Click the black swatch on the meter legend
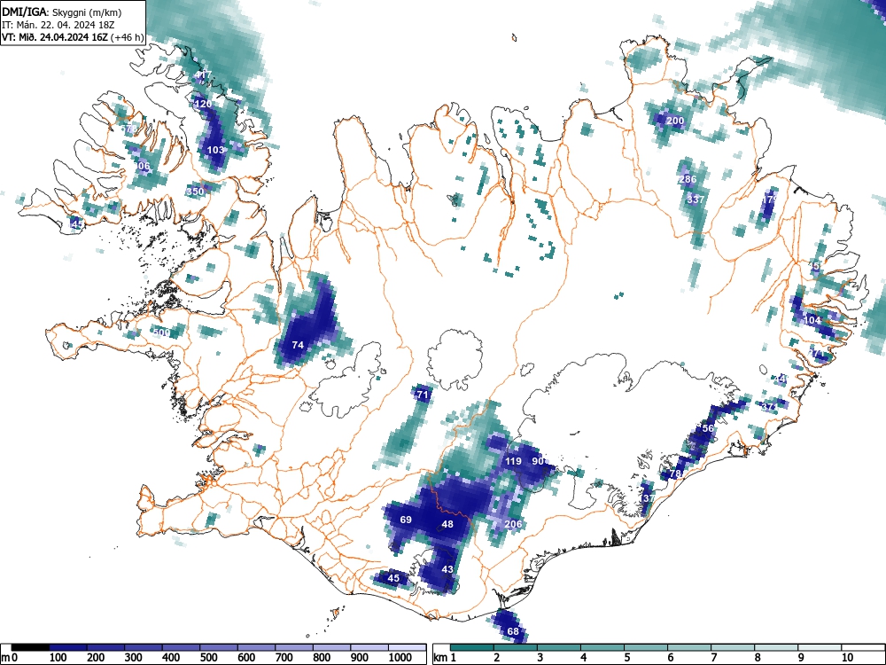The height and width of the screenshot is (665, 886). point(30,647)
